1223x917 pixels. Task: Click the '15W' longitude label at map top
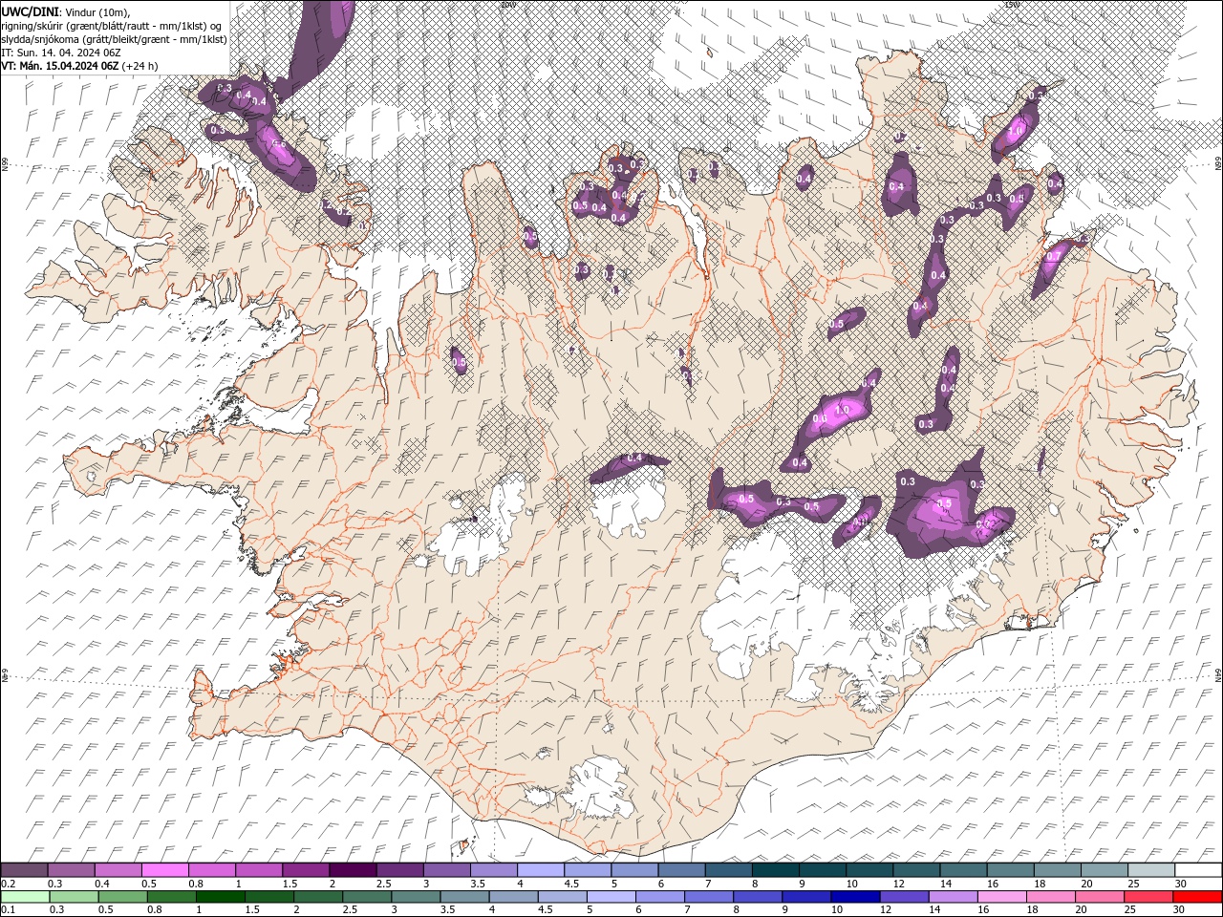click(1012, 5)
